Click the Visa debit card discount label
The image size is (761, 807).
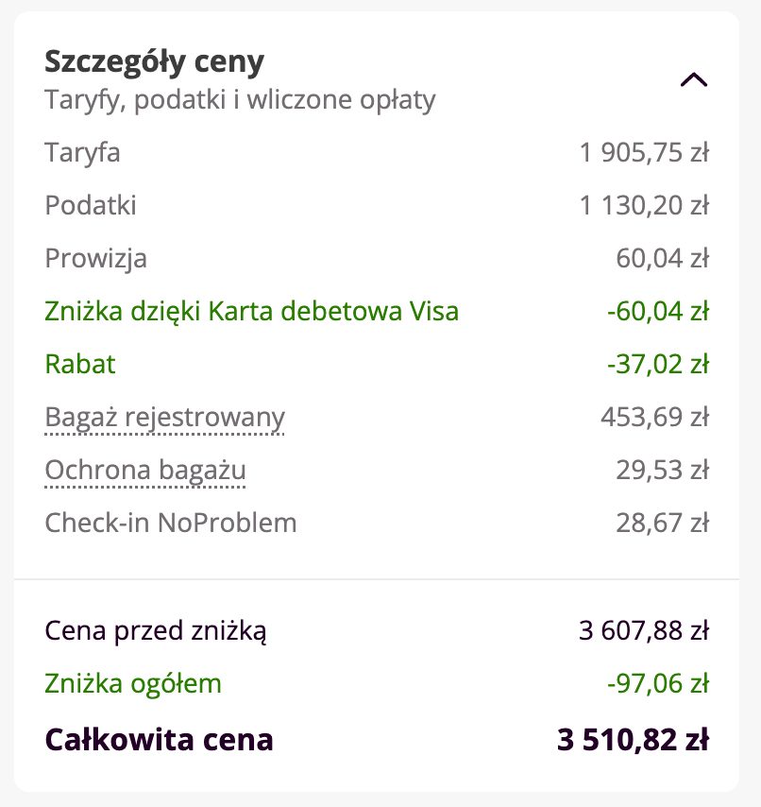[251, 311]
